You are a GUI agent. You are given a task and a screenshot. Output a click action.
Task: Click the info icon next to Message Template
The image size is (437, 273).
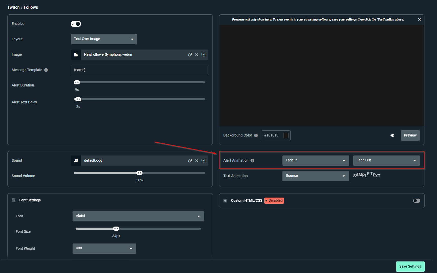tap(46, 70)
